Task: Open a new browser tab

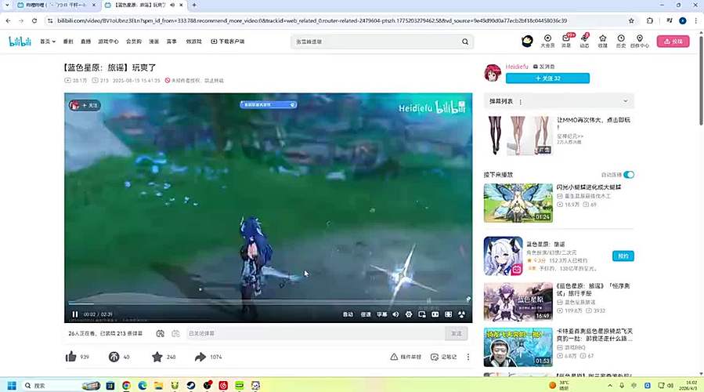Action: tap(194, 5)
